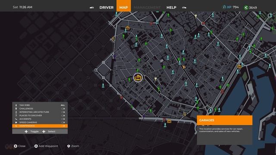The height and width of the screenshot is (155, 276).
Task: Select the trophy challenge marker beside circled garage
Action: [155, 79]
